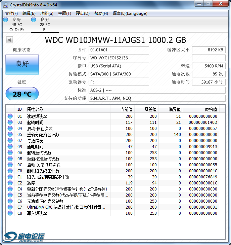Click the 临界值 column header
This screenshot has width=231, height=245.
(171, 109)
